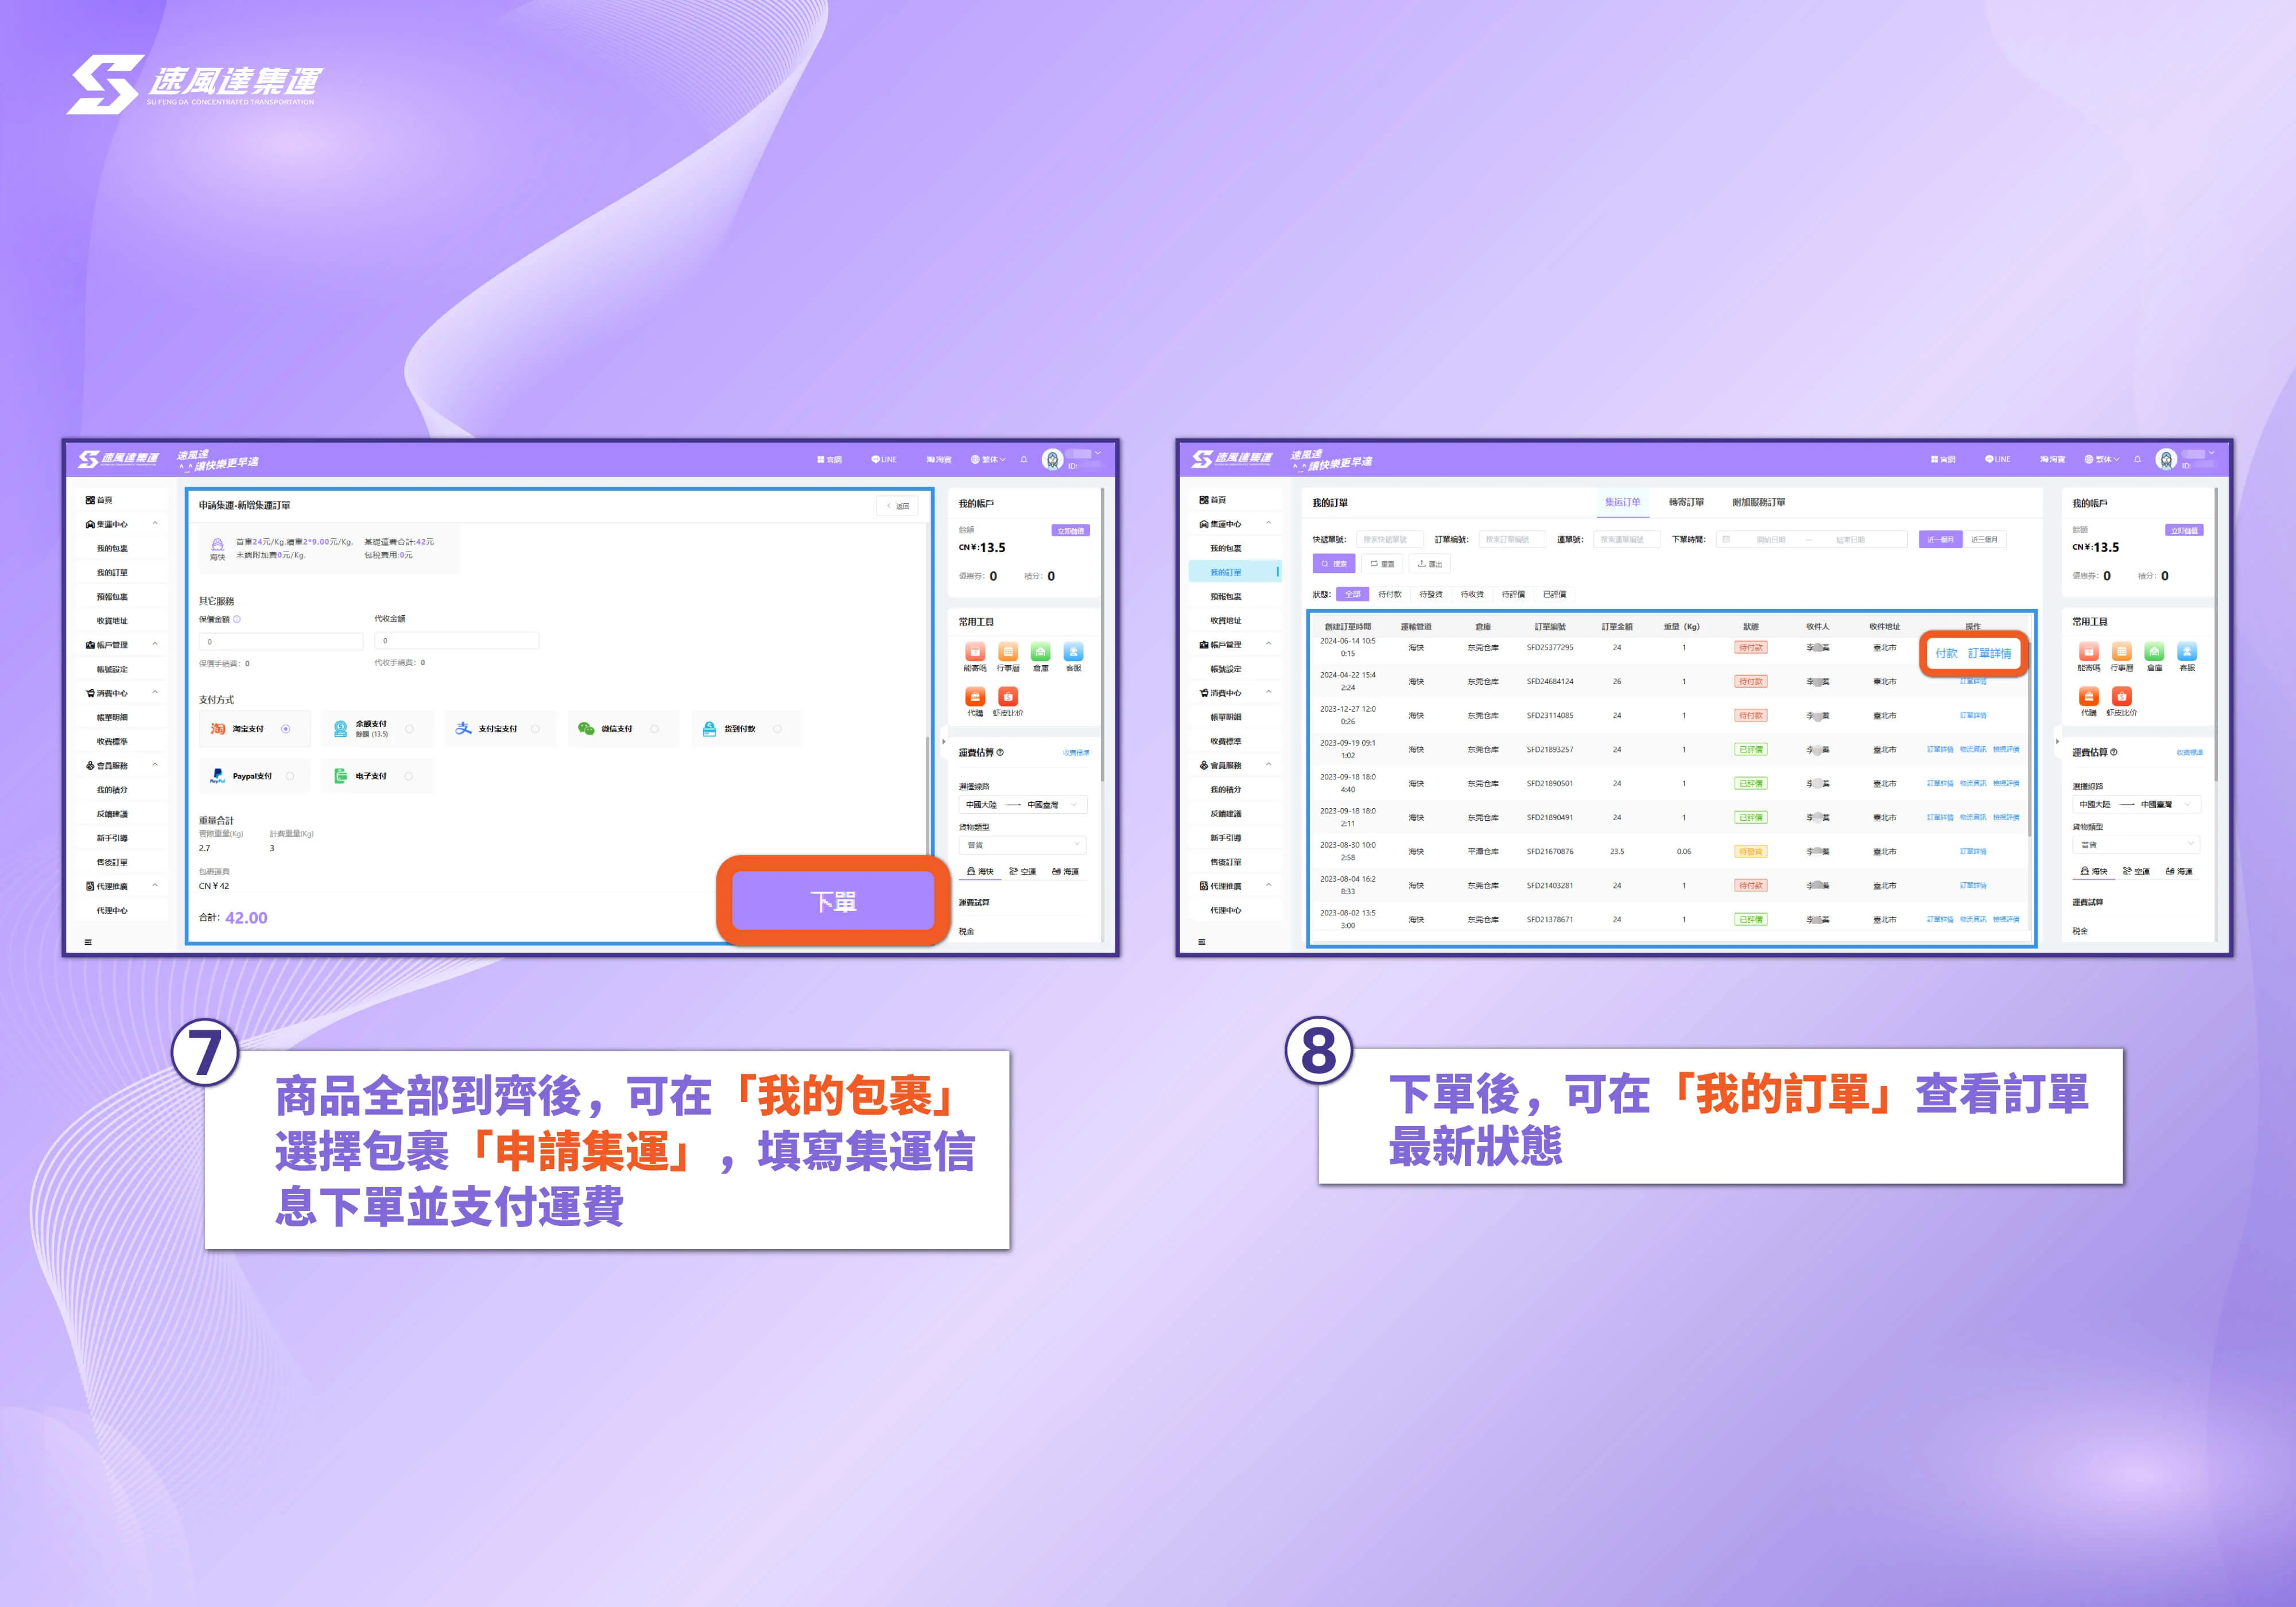Open LINE link in left screenshot header

tap(884, 460)
